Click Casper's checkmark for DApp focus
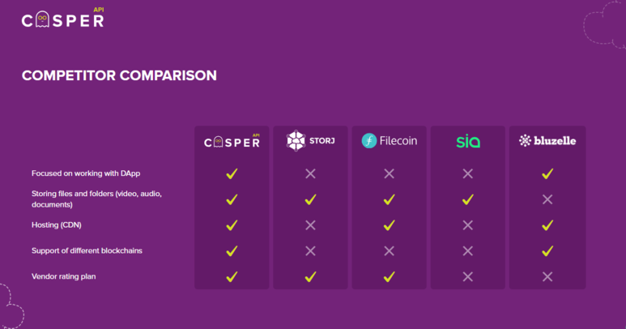 click(232, 173)
